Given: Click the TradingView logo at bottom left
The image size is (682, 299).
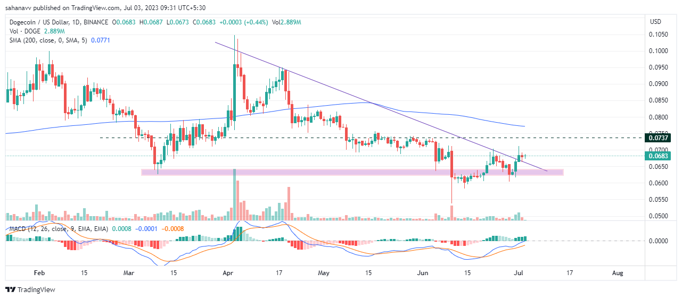Looking at the screenshot, I should tap(30, 289).
